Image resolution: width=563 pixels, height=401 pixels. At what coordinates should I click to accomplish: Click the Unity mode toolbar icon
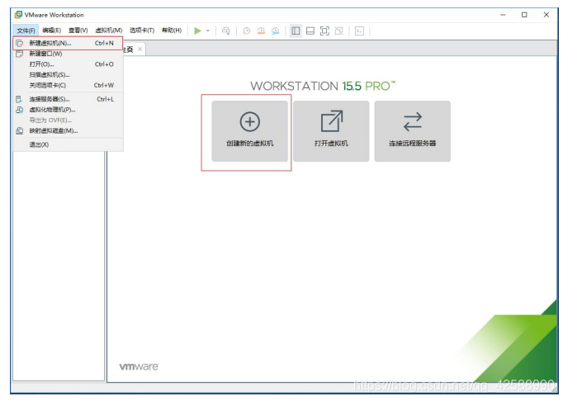coord(339,31)
